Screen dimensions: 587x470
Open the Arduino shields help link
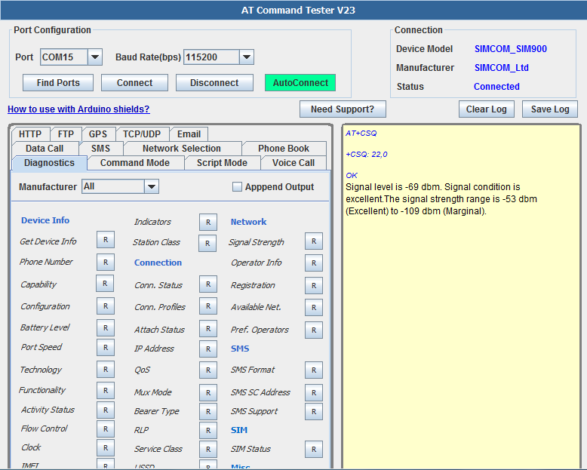(x=78, y=109)
